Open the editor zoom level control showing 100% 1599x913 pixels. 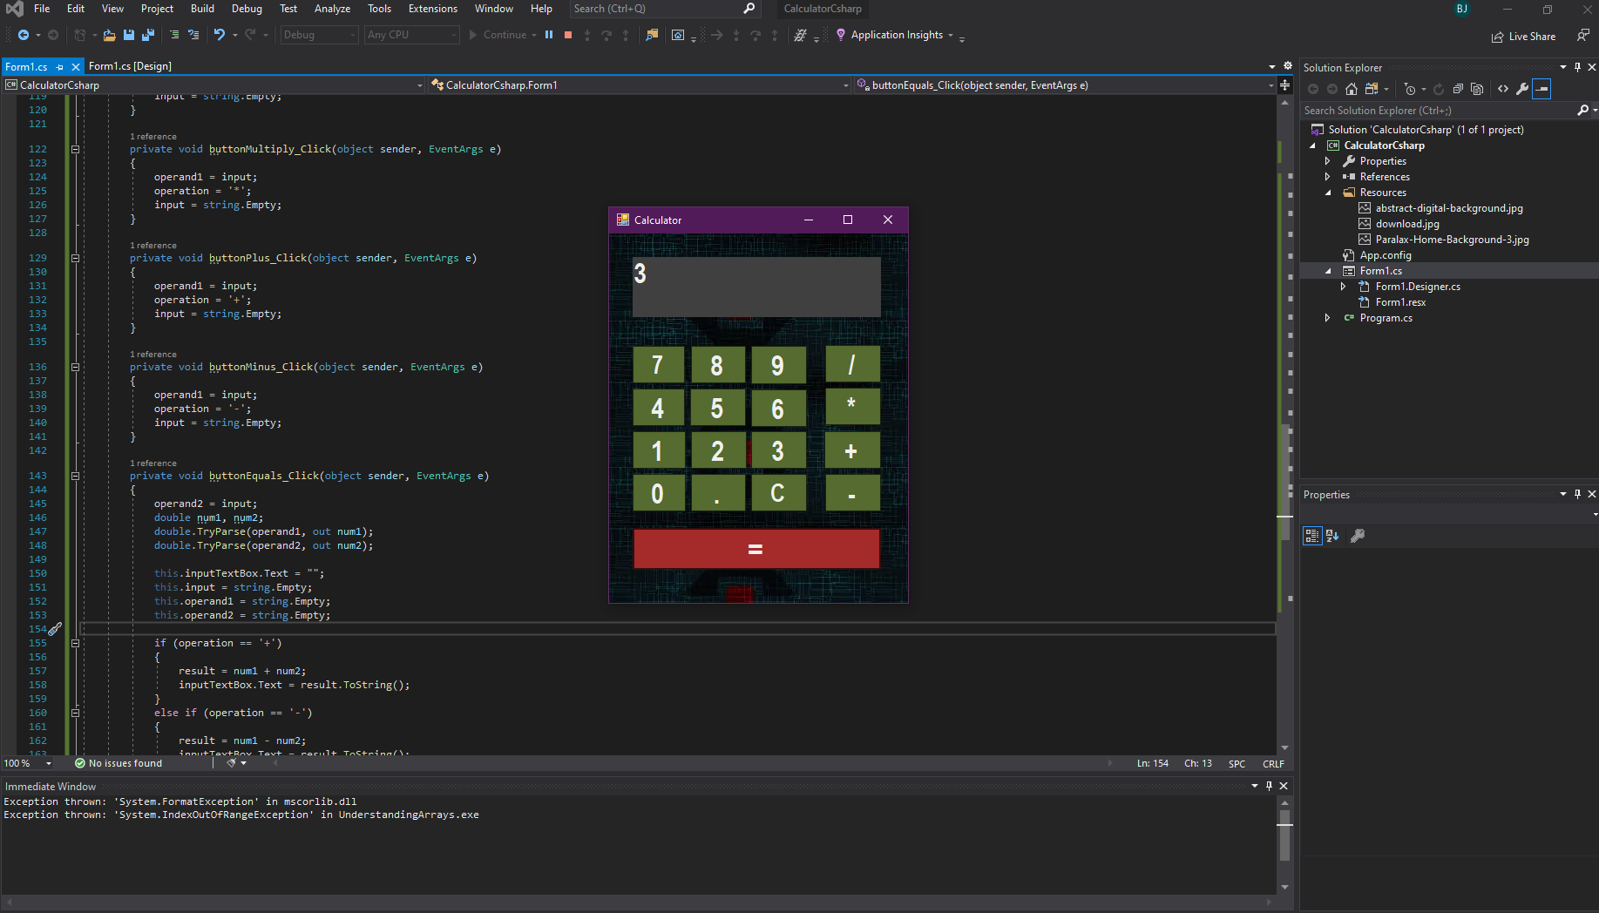click(26, 763)
